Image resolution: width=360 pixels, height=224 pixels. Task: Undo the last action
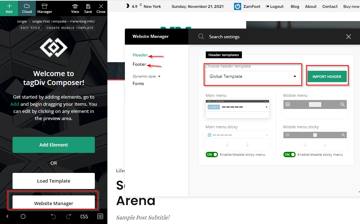point(53,216)
